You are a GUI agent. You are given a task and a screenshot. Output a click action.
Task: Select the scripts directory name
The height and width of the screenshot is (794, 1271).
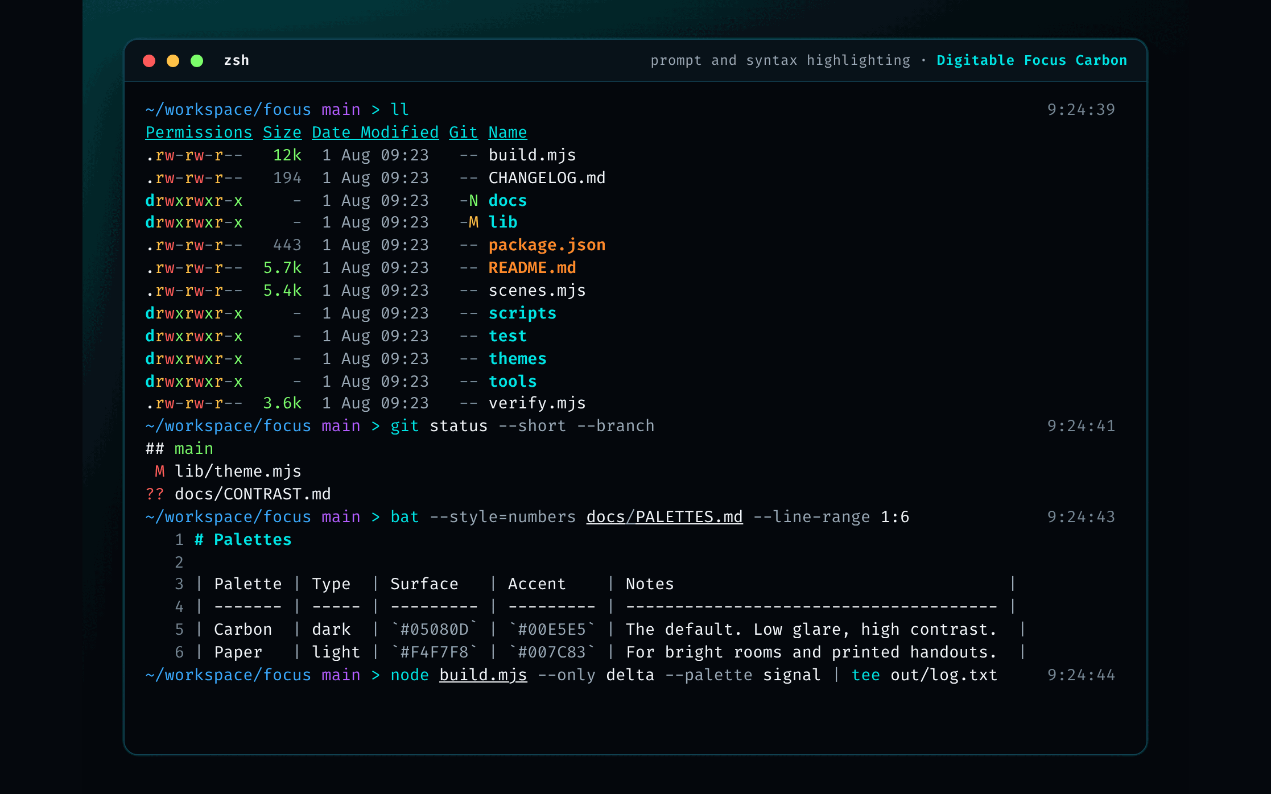tap(522, 313)
